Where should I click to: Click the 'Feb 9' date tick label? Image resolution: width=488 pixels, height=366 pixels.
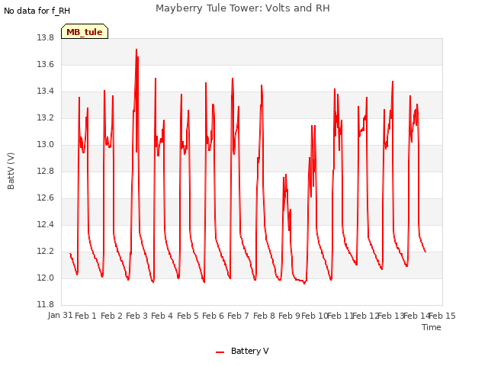(289, 316)
